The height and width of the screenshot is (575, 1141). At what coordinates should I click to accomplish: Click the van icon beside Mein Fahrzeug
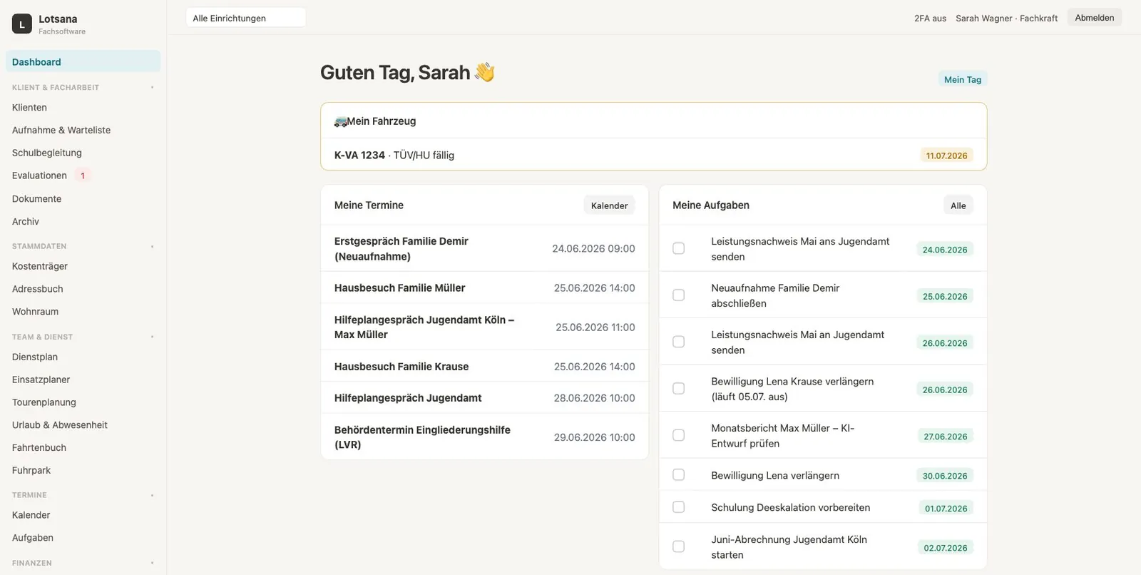coord(340,122)
